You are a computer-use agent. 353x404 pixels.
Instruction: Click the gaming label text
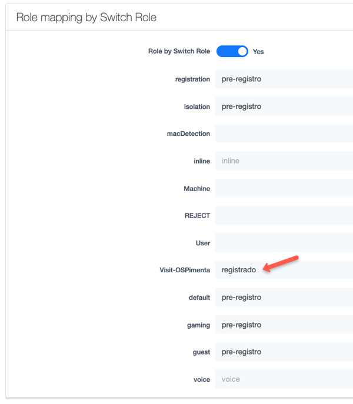click(198, 325)
